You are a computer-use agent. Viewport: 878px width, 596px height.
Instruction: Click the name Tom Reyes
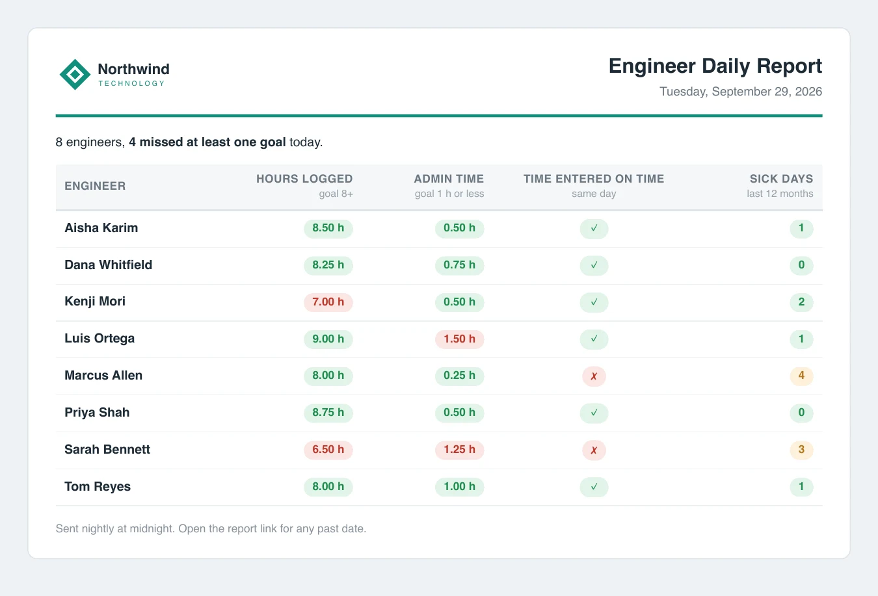click(98, 487)
